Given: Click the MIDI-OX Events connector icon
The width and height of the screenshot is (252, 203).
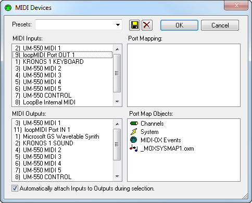Looking at the screenshot, I should coord(134,140).
